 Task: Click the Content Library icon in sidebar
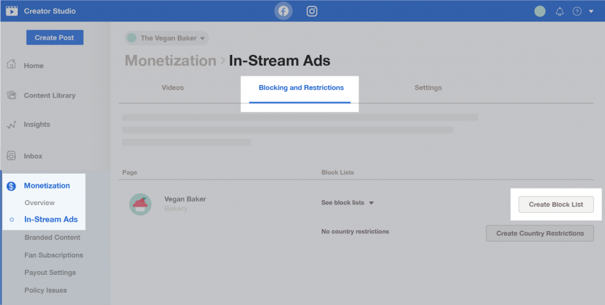(x=11, y=95)
